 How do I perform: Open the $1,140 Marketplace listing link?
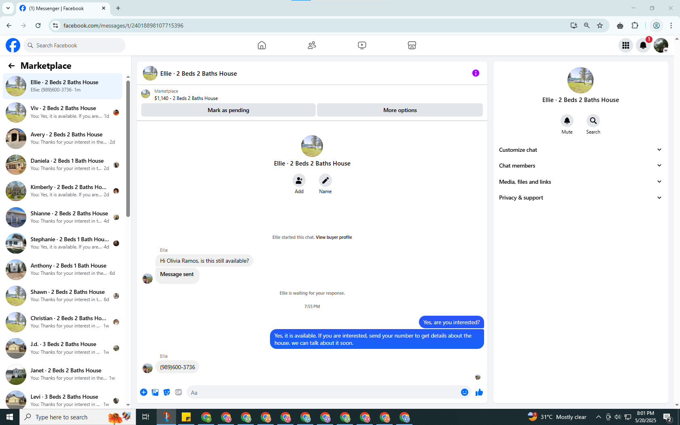click(186, 98)
